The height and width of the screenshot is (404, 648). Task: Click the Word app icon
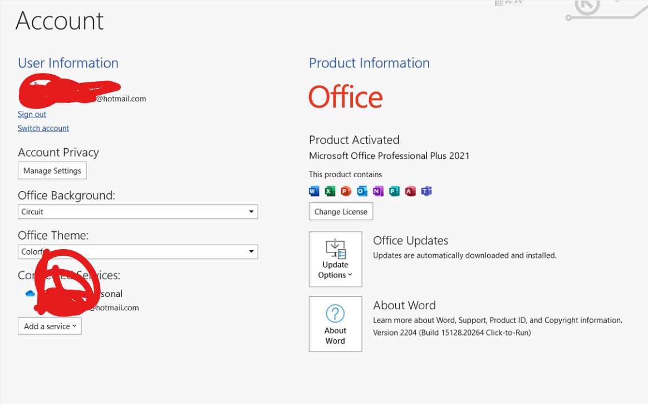coord(314,191)
